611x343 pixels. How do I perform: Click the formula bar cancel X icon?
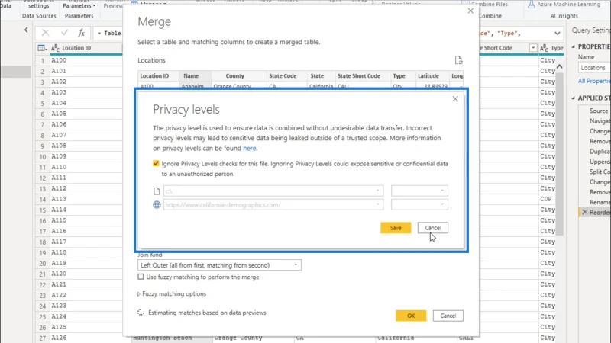pyautogui.click(x=45, y=33)
